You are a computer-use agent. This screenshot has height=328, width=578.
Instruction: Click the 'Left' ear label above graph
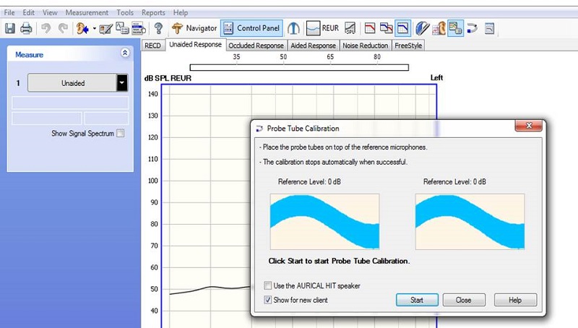coord(436,78)
